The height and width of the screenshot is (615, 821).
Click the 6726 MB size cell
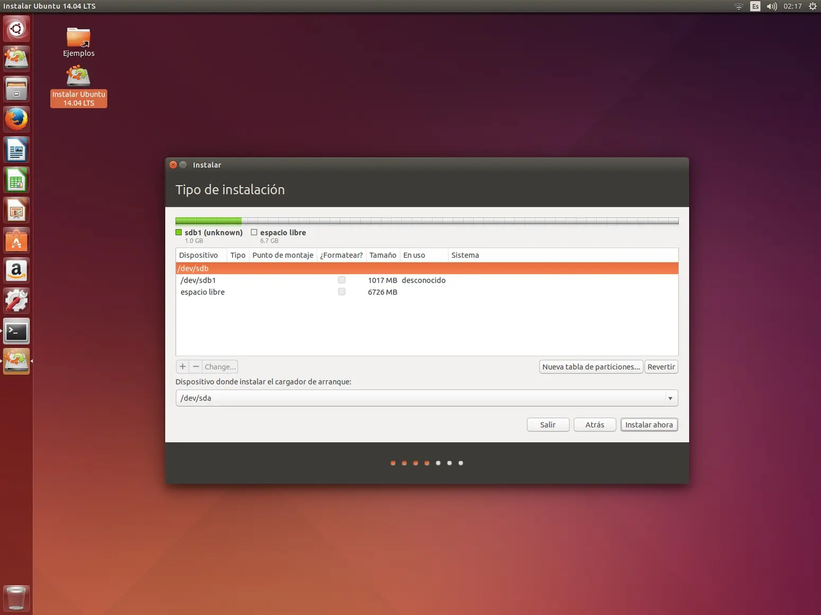382,292
